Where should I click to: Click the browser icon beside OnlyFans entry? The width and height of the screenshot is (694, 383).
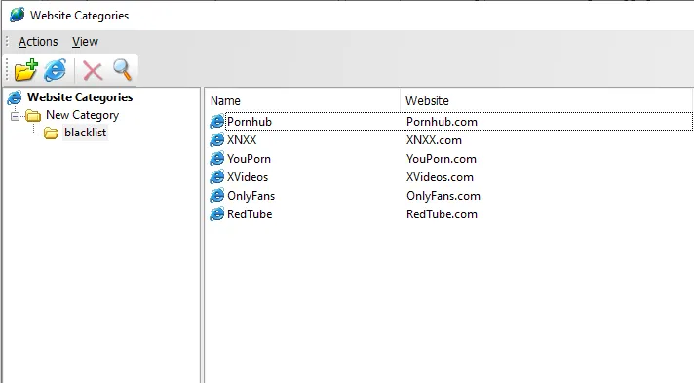tap(216, 196)
